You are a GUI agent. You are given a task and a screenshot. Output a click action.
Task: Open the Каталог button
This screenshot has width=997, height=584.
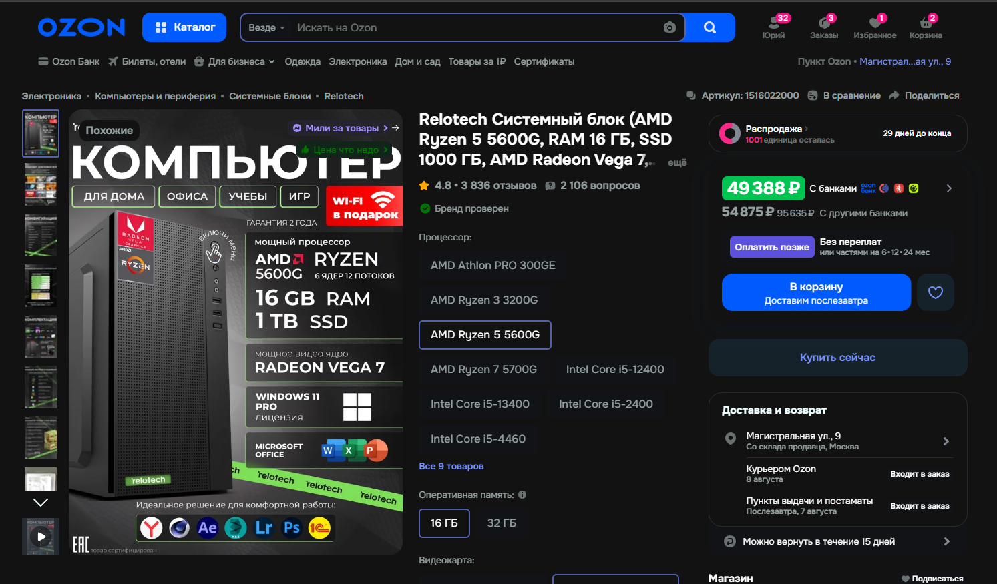184,27
